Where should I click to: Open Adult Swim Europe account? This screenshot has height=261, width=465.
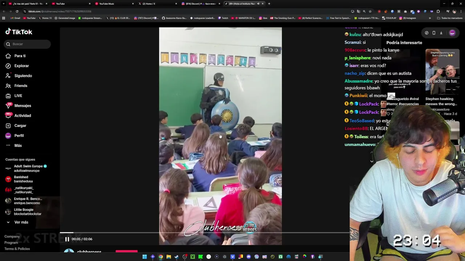click(26, 168)
